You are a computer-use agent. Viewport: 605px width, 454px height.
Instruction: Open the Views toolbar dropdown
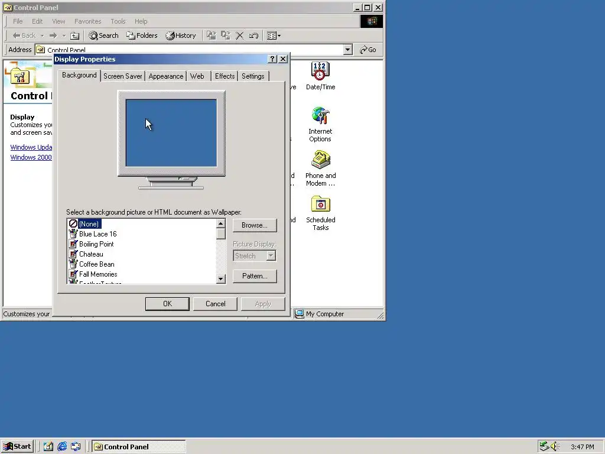click(274, 36)
